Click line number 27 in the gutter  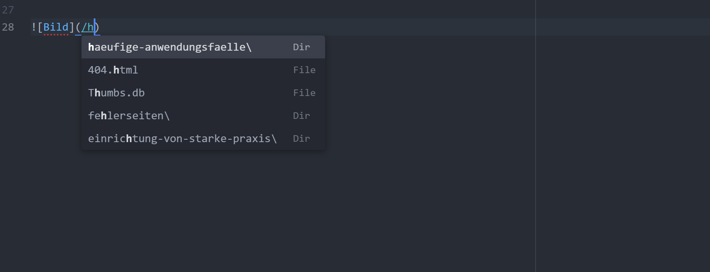[8, 10]
